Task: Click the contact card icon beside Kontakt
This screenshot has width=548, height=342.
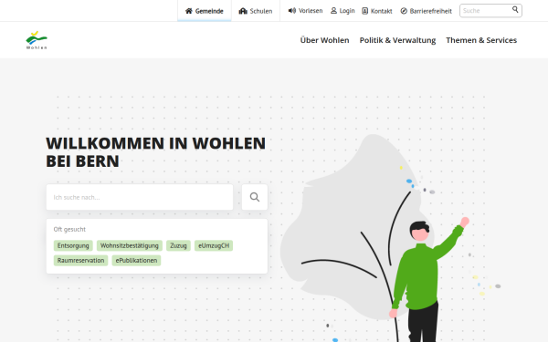Action: [364, 11]
